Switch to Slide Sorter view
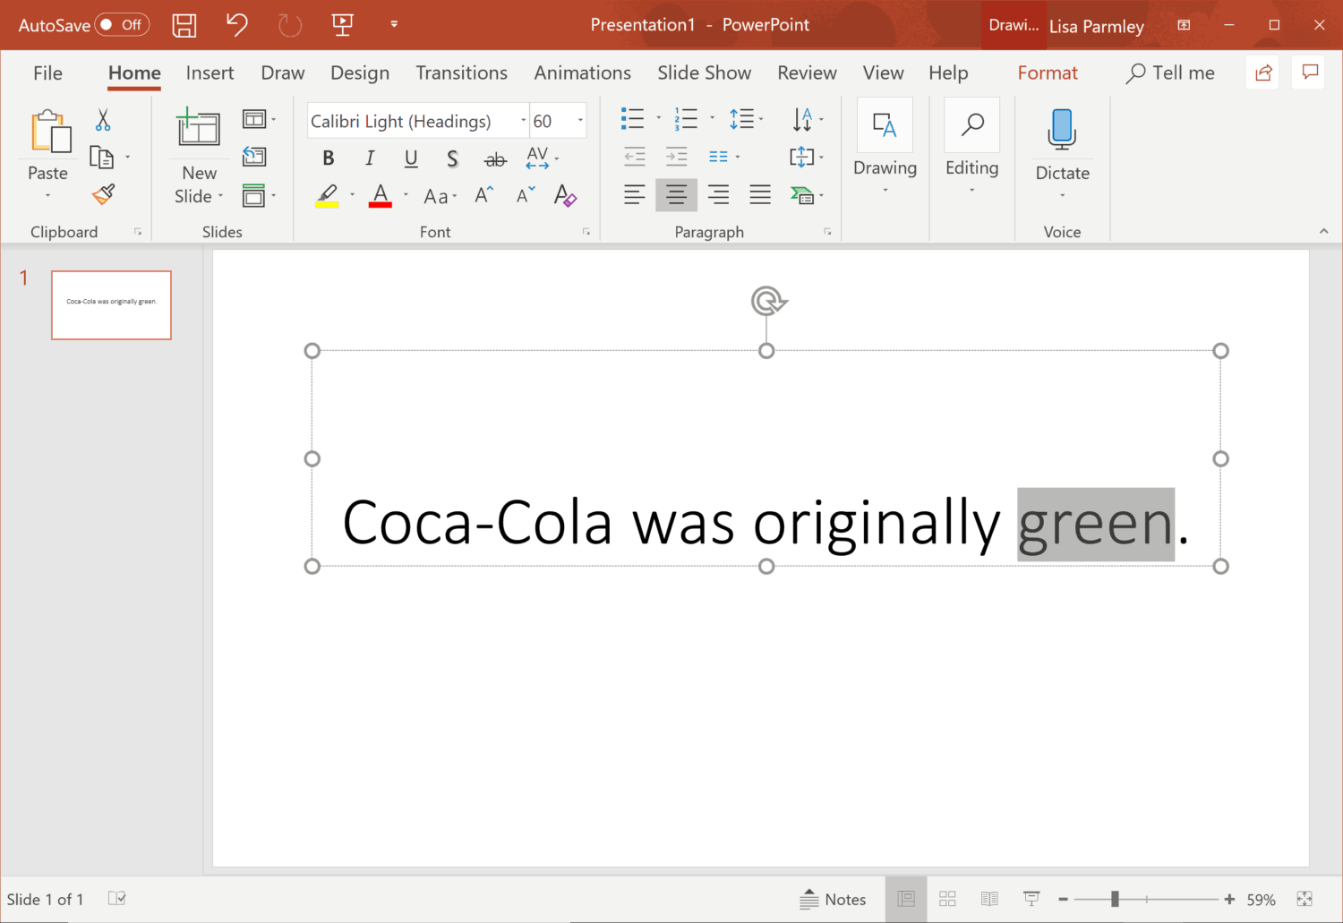 click(x=948, y=899)
